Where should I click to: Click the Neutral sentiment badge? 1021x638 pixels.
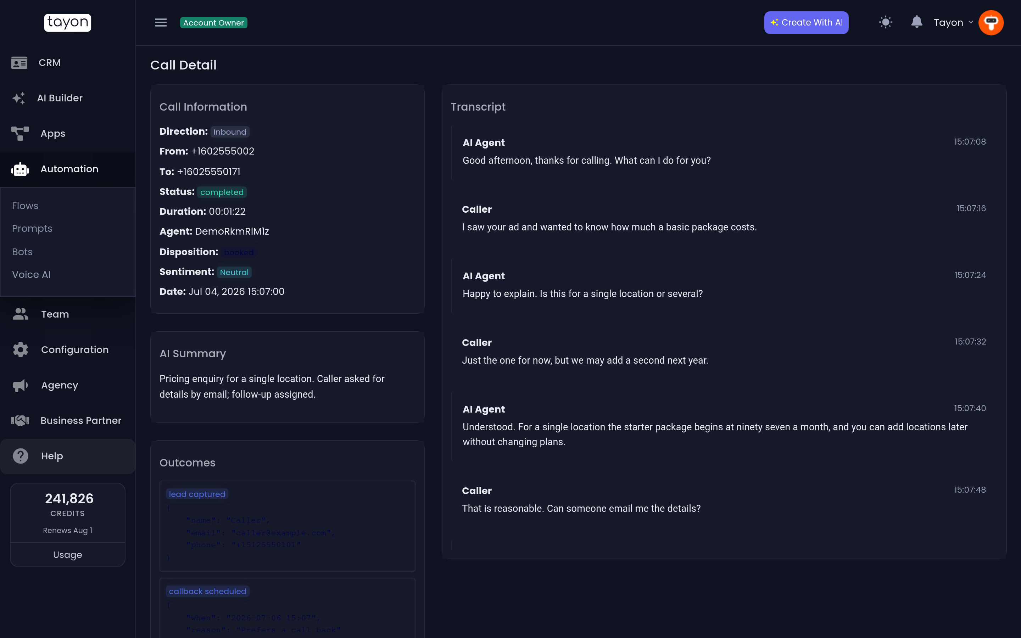pyautogui.click(x=234, y=272)
